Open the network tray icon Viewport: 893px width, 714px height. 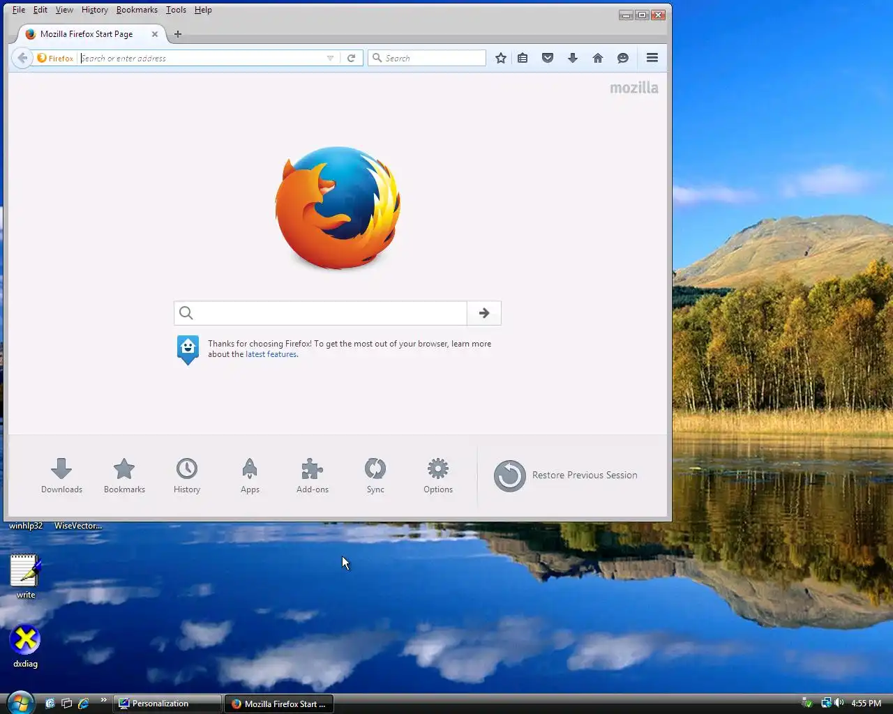pos(826,703)
